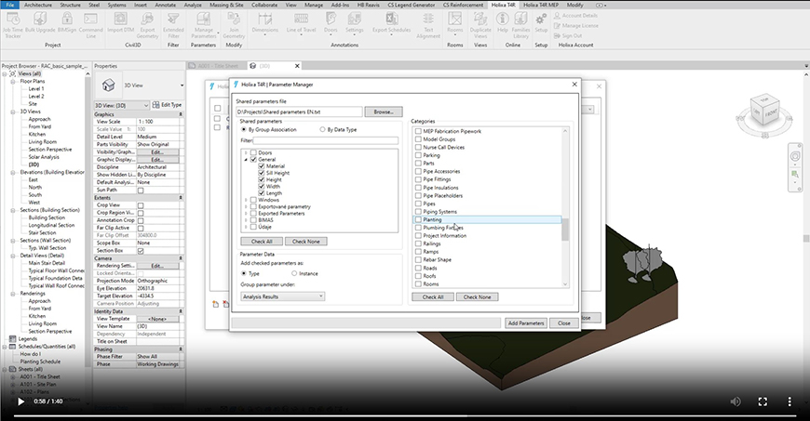Open the Analysis Results group dropdown

coord(283,296)
